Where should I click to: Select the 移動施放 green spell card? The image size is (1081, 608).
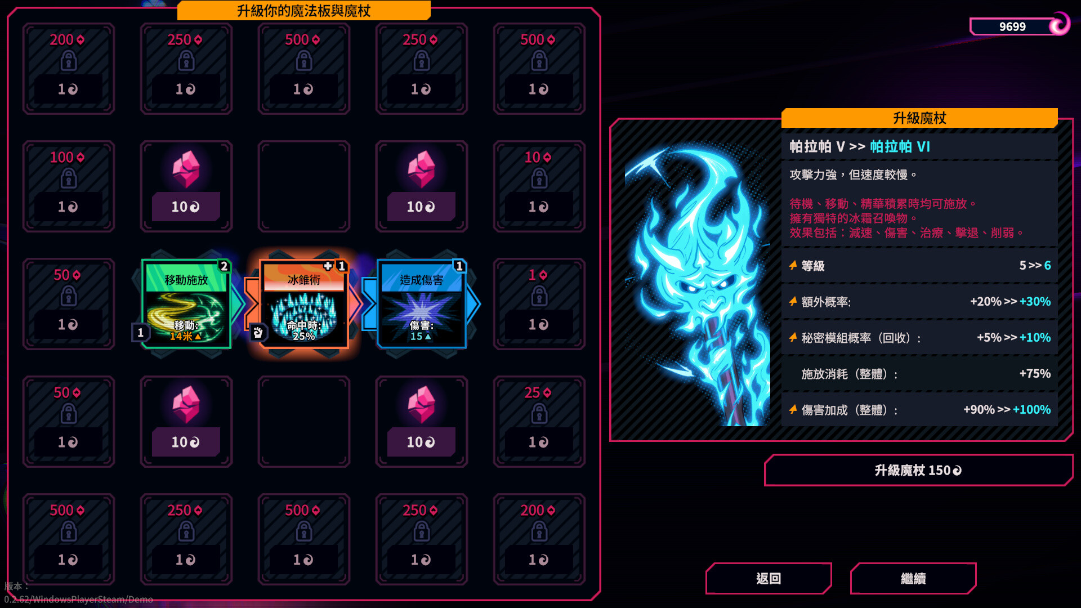pos(186,304)
